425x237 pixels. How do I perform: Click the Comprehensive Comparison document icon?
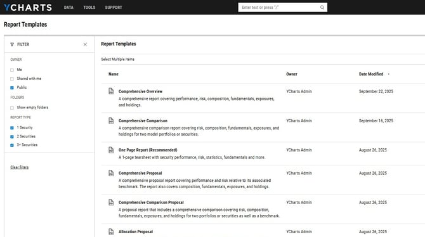(x=111, y=120)
